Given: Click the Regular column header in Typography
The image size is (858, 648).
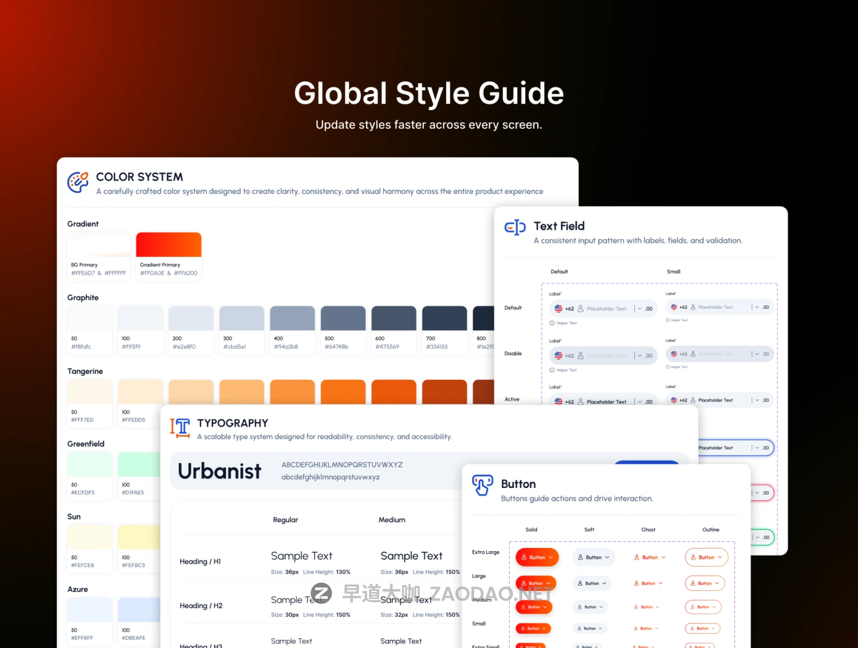Looking at the screenshot, I should [x=285, y=520].
